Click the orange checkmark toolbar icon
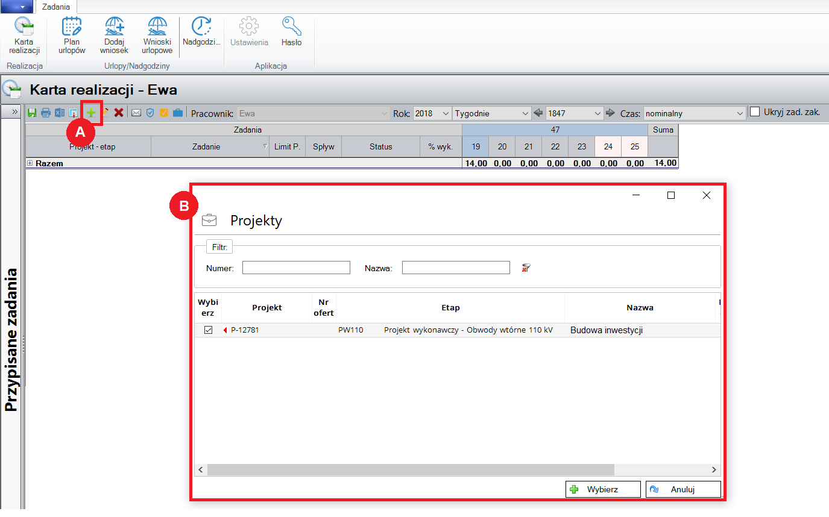The image size is (829, 517). [x=164, y=113]
